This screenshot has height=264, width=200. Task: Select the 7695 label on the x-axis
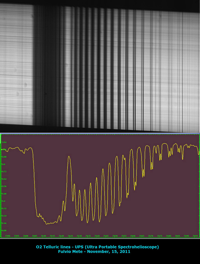tap(195, 236)
